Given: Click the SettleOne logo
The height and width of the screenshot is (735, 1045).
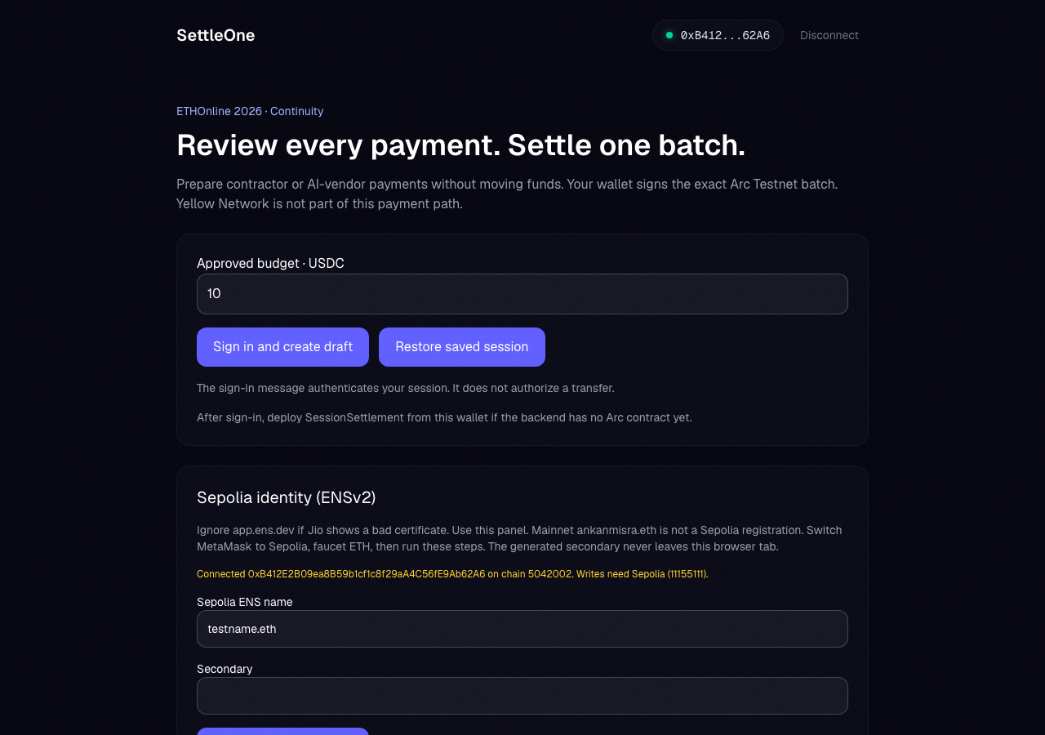Looking at the screenshot, I should [x=216, y=35].
